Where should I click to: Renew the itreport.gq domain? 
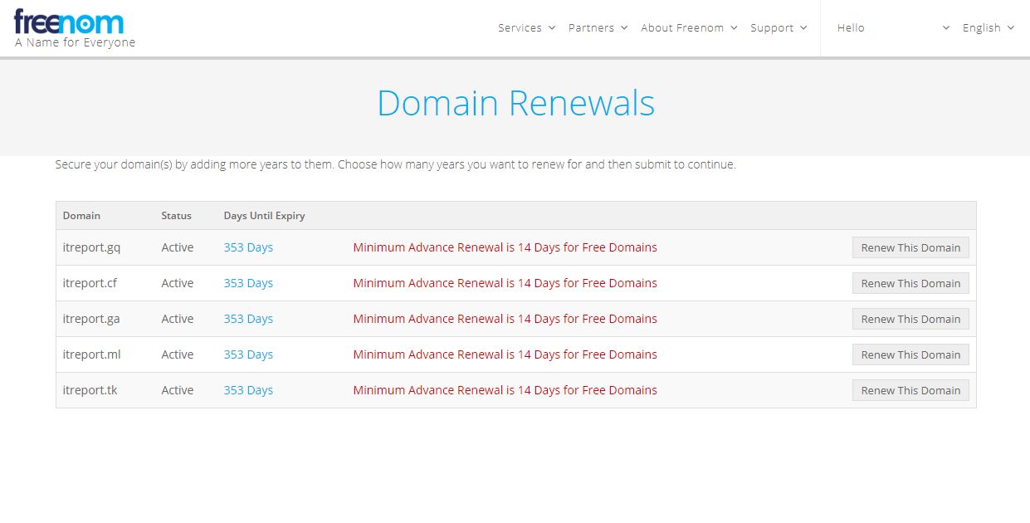tap(910, 247)
